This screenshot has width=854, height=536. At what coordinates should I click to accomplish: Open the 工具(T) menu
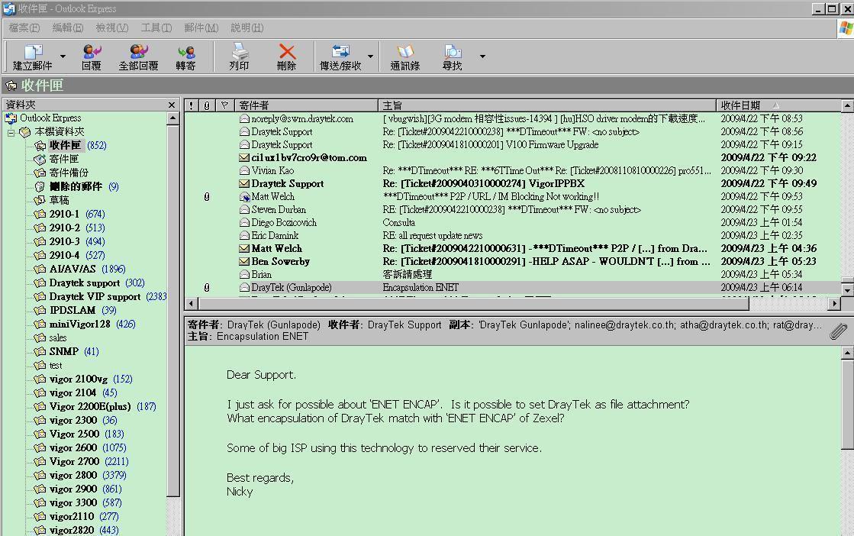tap(156, 27)
